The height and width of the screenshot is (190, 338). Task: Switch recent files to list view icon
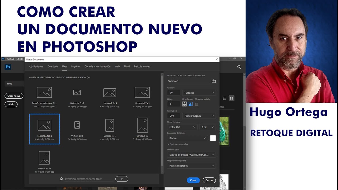(x=224, y=98)
